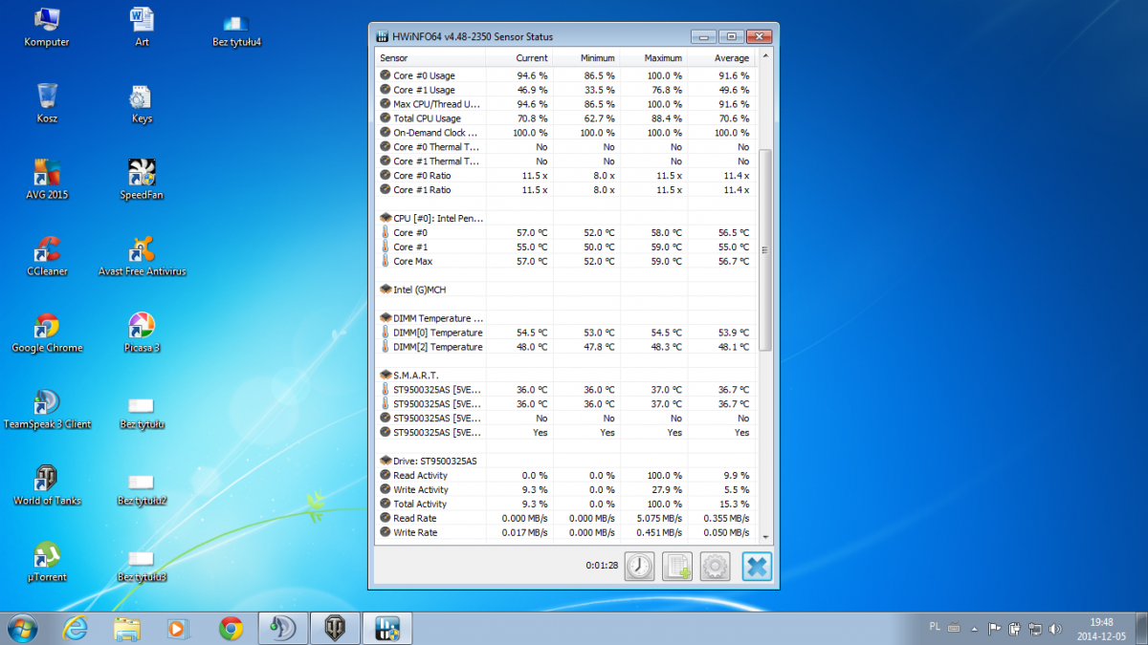Launch µTorrent desktop shortcut

click(47, 562)
